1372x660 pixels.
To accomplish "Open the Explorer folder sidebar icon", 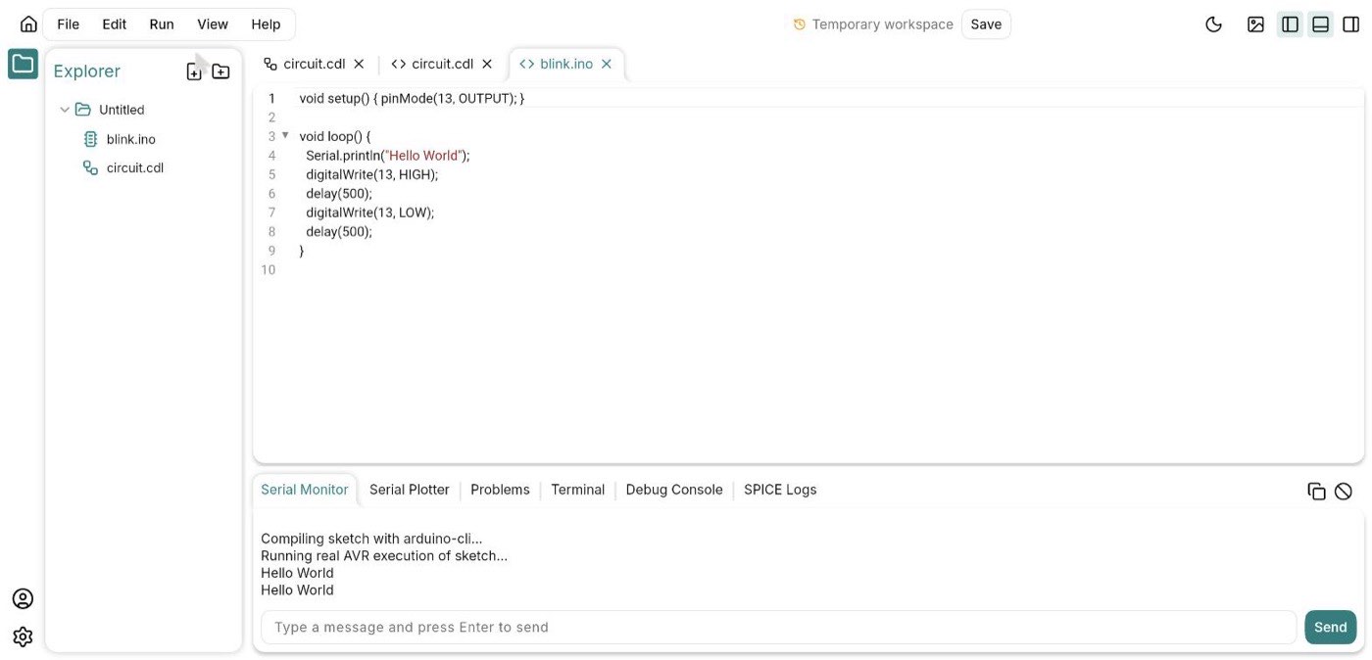I will coord(23,65).
